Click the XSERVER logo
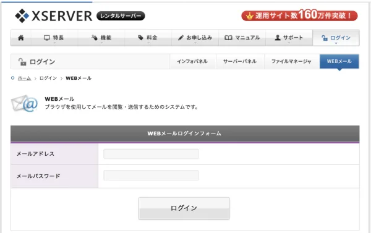Viewport: 371px width, 233px height. pyautogui.click(x=53, y=16)
